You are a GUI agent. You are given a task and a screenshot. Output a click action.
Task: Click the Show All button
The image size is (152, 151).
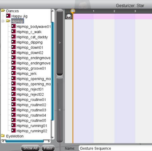(x=30, y=148)
